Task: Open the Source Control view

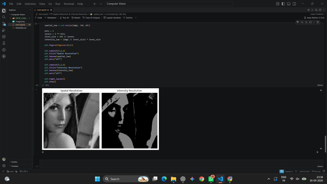Action: point(4,23)
